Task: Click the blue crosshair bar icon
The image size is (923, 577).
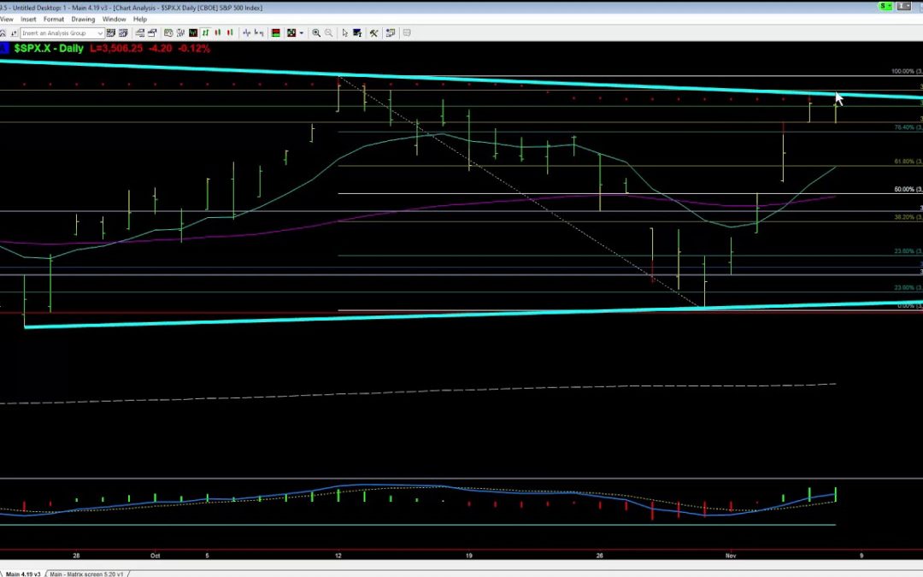Action: (247, 33)
